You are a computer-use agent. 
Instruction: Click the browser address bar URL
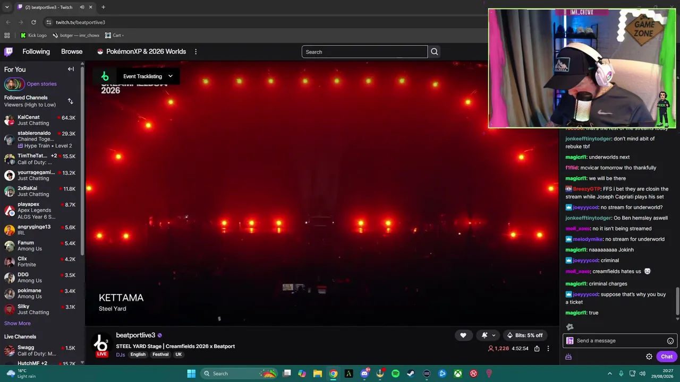pyautogui.click(x=80, y=22)
